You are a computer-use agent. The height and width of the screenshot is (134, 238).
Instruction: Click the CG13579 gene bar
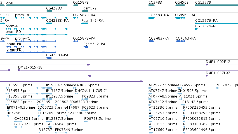(x=216, y=5)
